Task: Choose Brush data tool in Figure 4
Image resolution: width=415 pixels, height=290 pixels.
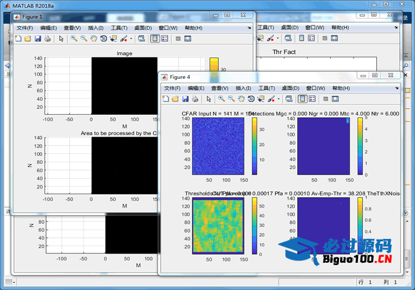Action: point(271,99)
